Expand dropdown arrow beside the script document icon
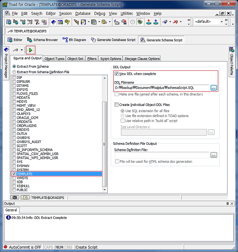Image resolution: width=238 pixels, height=252 pixels. 99,22
